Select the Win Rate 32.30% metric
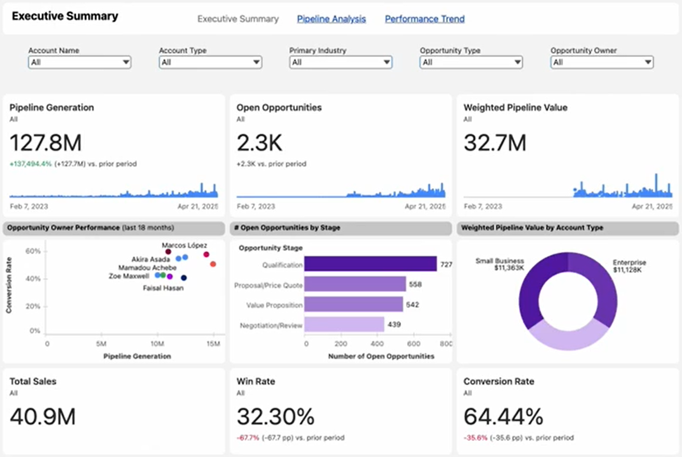Viewport: 682px width, 457px height. 275,416
